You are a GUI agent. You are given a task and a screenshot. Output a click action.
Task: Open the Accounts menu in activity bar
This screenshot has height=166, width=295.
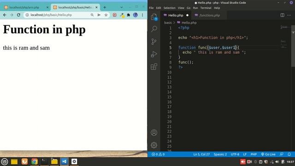point(154,133)
